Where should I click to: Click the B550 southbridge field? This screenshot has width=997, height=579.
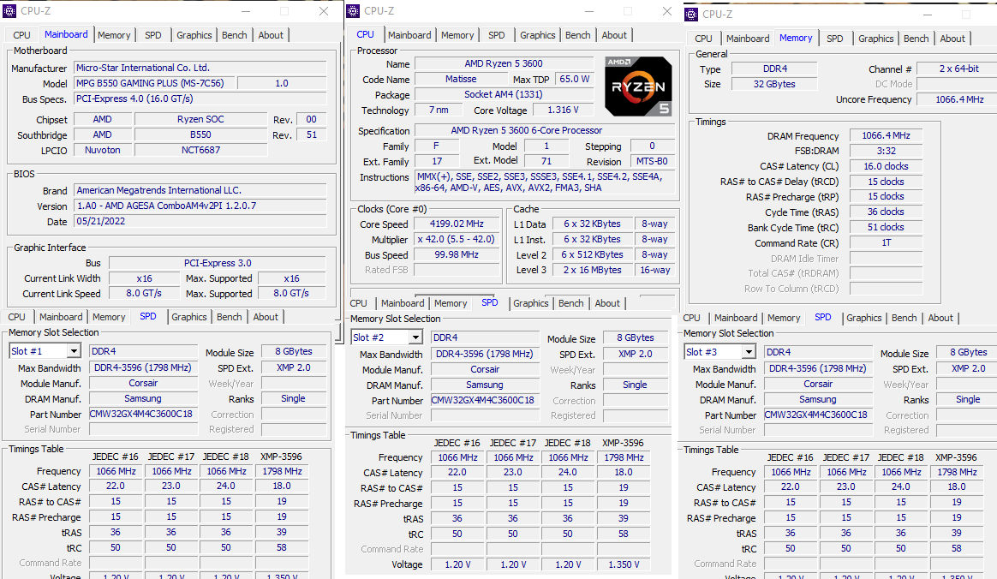(200, 134)
